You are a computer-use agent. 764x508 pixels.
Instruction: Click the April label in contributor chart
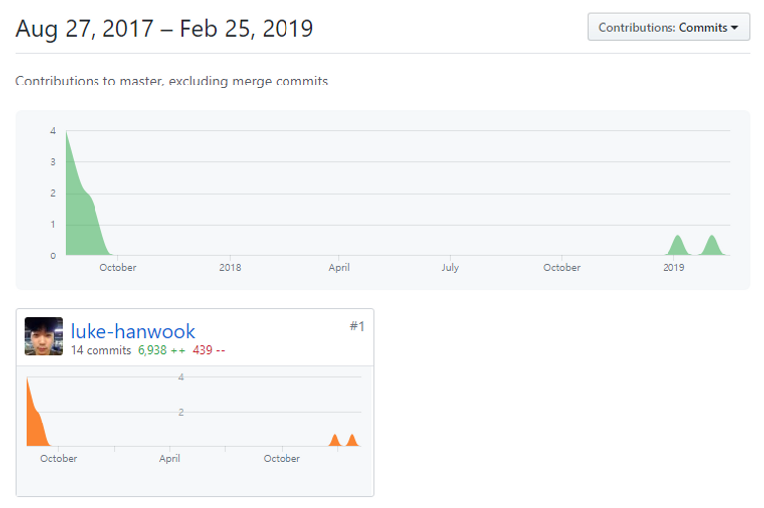pyautogui.click(x=169, y=459)
